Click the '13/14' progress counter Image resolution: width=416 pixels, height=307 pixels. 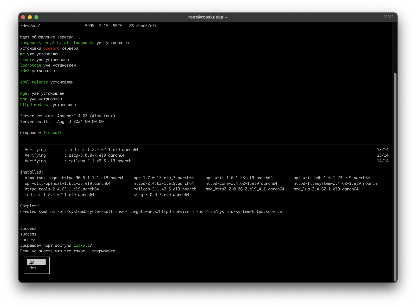(383, 155)
